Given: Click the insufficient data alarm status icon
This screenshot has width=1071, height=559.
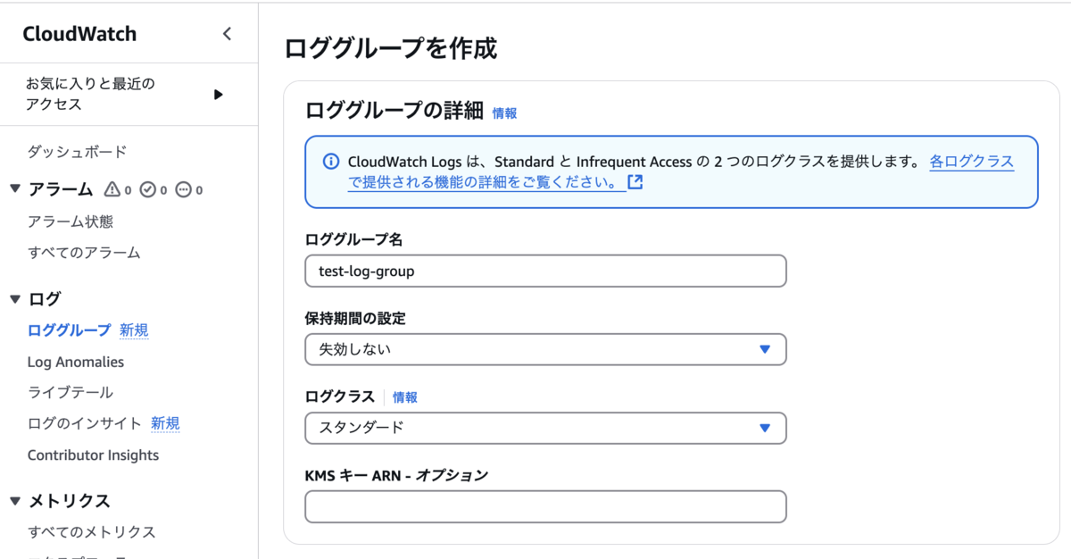Looking at the screenshot, I should coord(184,189).
